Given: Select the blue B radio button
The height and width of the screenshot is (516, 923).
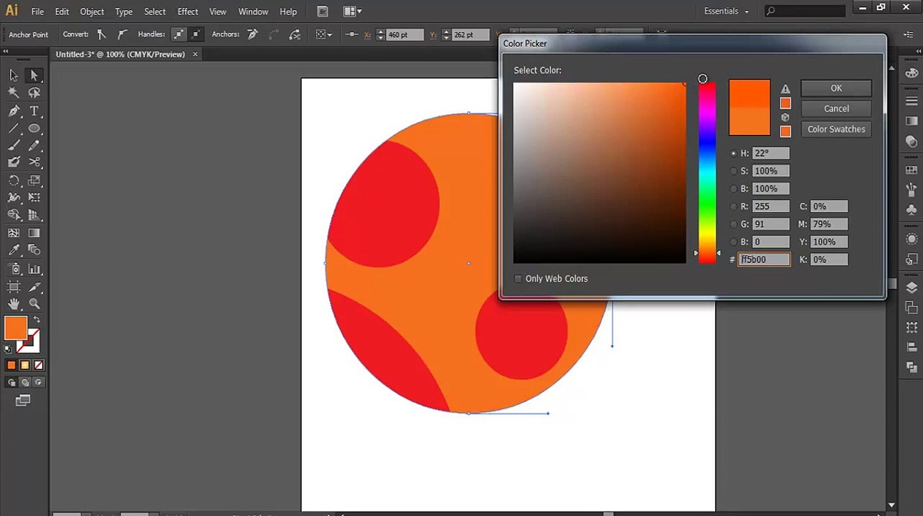Looking at the screenshot, I should tap(733, 242).
